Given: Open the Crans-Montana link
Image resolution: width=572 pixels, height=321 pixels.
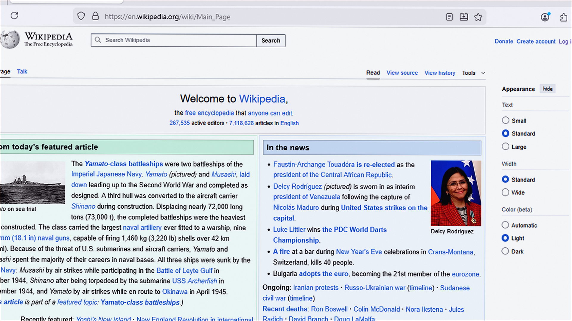Looking at the screenshot, I should coord(450,252).
